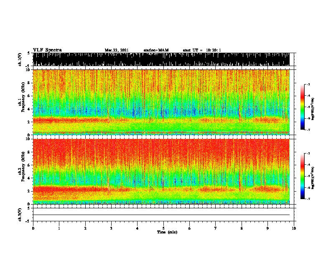Click time-axis tick label "8" under ch.3 panel

(x=242, y=228)
